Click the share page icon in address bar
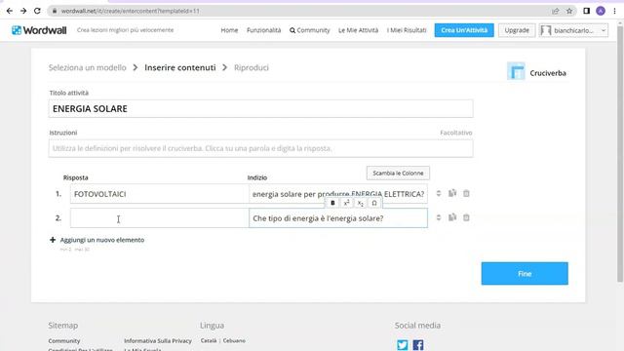The image size is (624, 351). 556,11
